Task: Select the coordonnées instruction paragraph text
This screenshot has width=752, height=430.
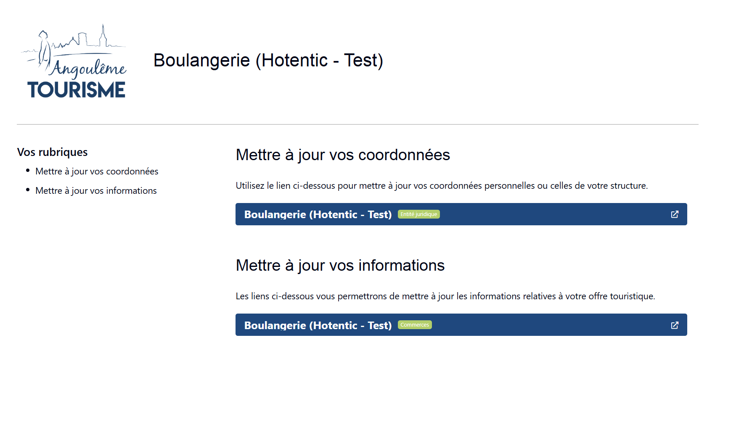Action: 441,185
